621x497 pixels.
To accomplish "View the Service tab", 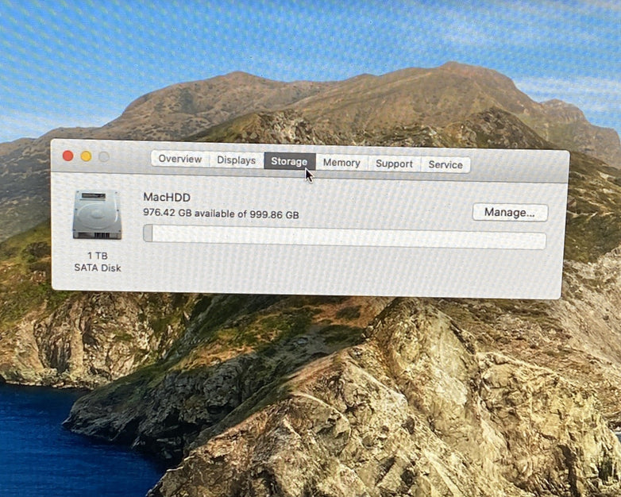I will (445, 164).
